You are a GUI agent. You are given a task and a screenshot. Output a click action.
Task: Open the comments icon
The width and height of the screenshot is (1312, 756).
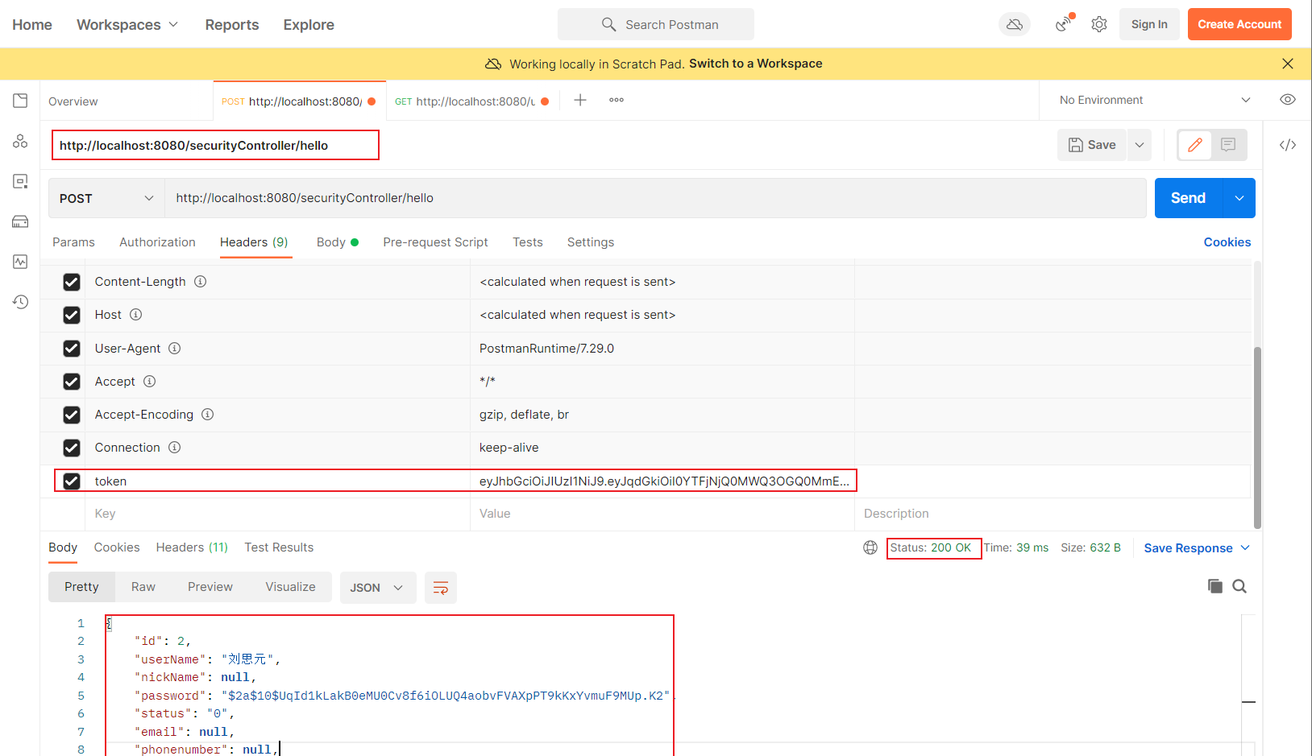[x=1228, y=145]
